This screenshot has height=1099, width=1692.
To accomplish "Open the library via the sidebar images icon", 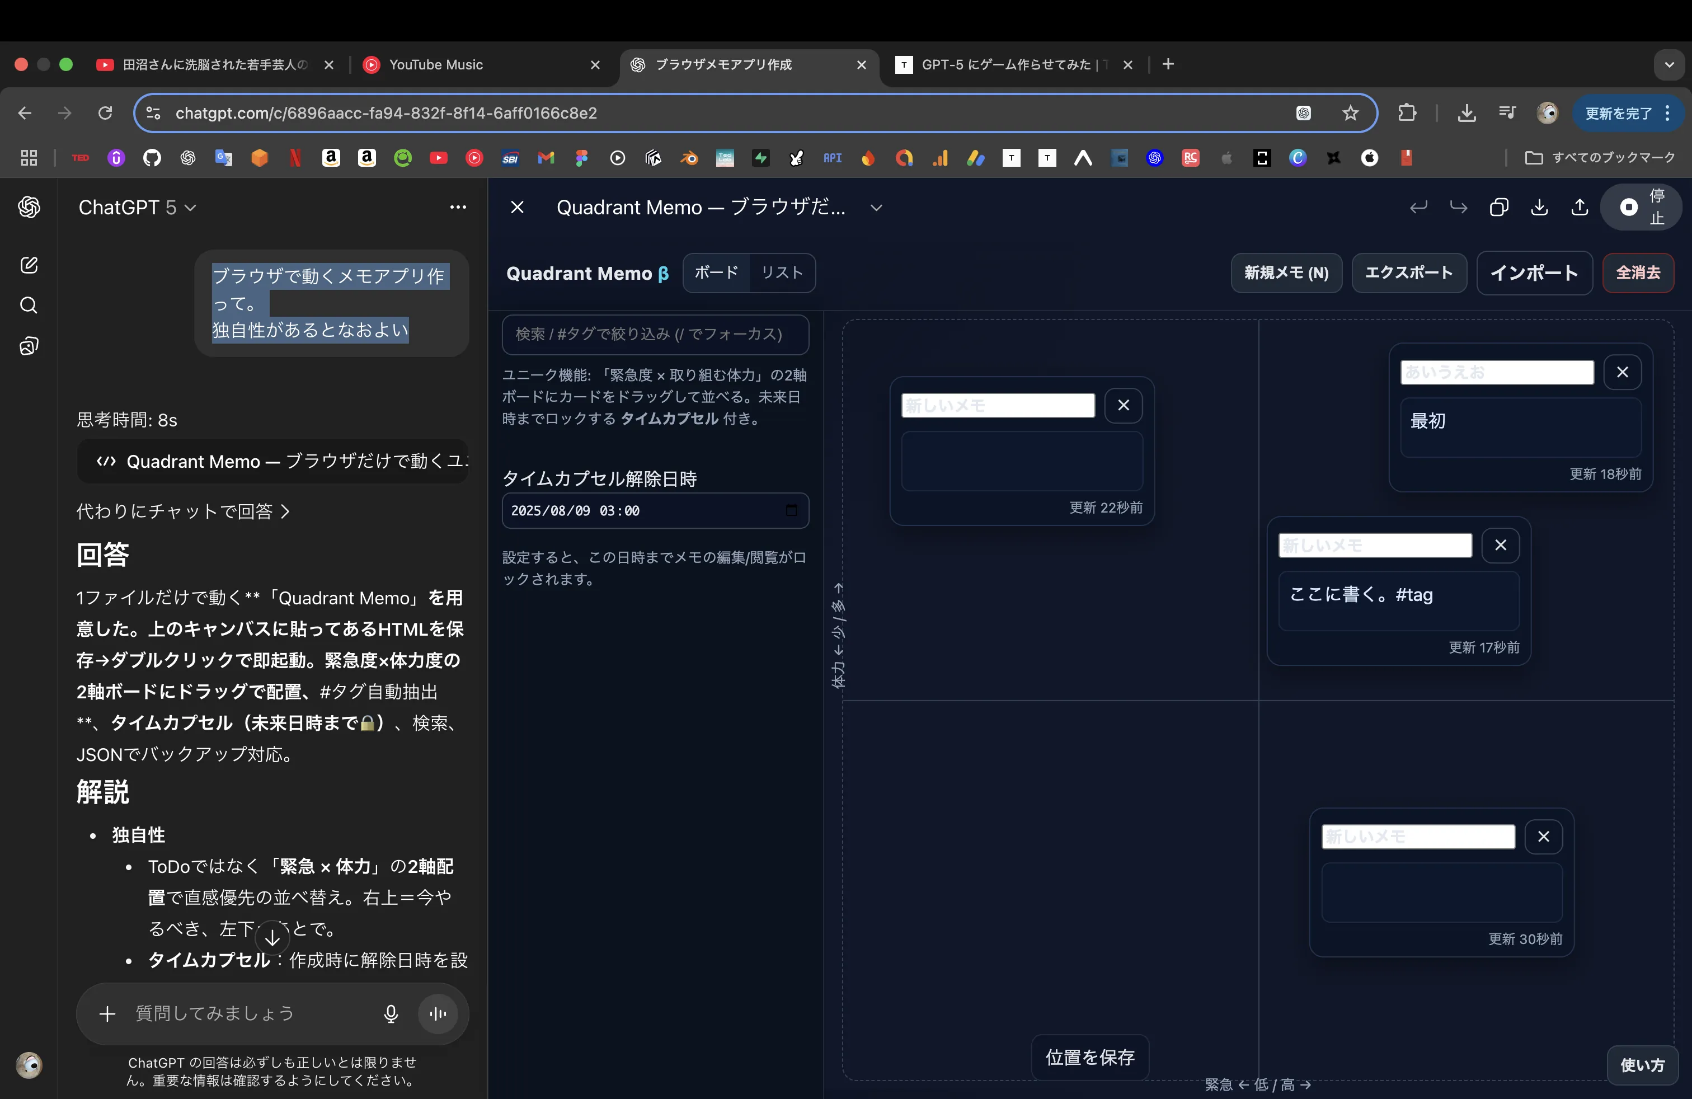I will click(x=29, y=346).
